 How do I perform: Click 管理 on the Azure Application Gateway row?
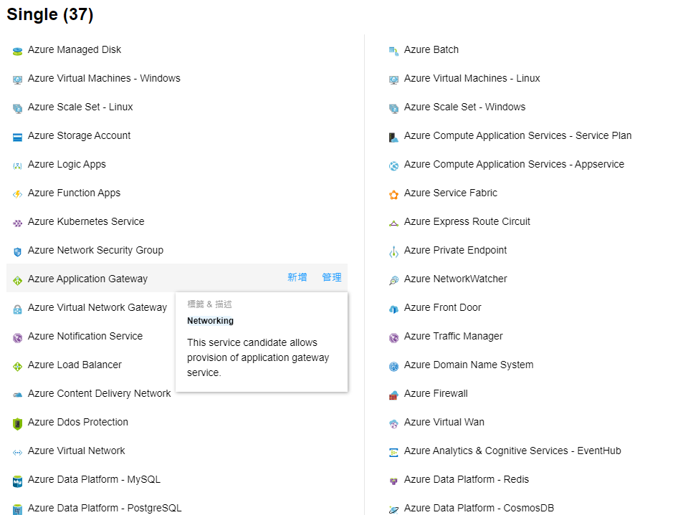tap(332, 277)
